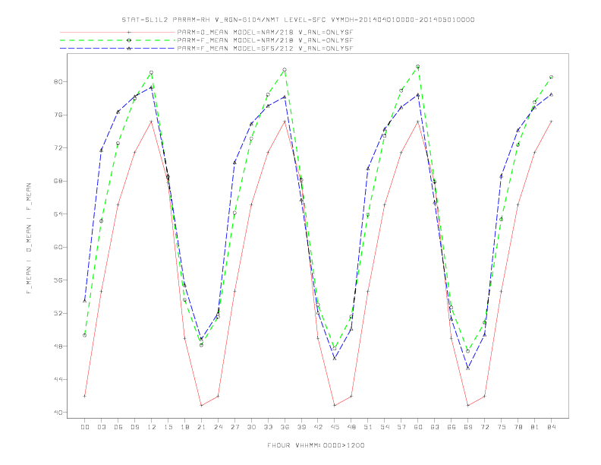Click the x-axis tick label 84
This screenshot has height=465, width=601.
tap(552, 427)
